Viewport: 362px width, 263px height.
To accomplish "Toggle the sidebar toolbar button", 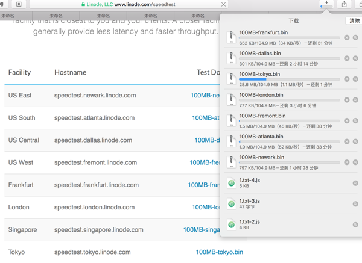I will (x=19, y=4).
